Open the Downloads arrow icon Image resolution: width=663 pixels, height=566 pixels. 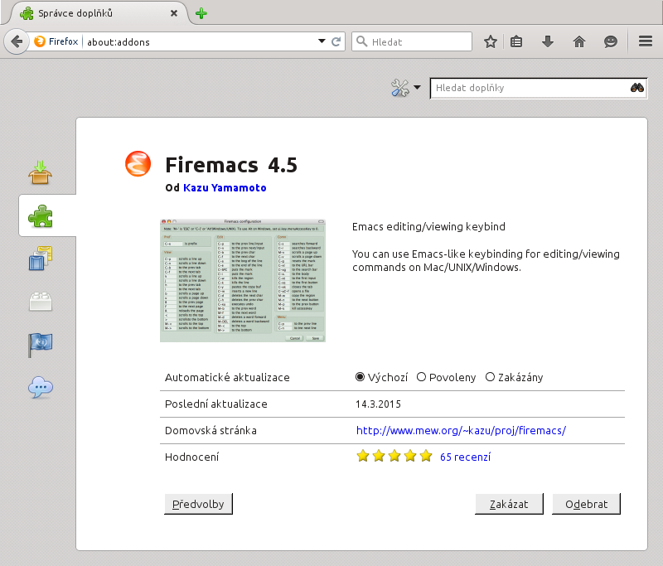(548, 41)
